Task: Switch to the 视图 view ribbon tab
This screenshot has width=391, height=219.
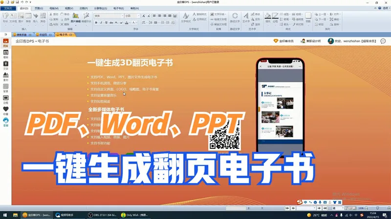Action: [x=69, y=8]
